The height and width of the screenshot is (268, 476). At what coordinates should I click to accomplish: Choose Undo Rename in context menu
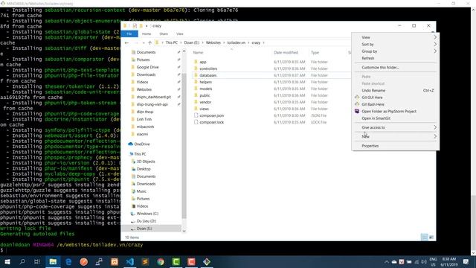[373, 90]
